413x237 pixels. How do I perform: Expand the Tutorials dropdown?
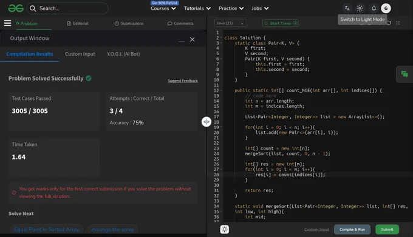tap(197, 8)
